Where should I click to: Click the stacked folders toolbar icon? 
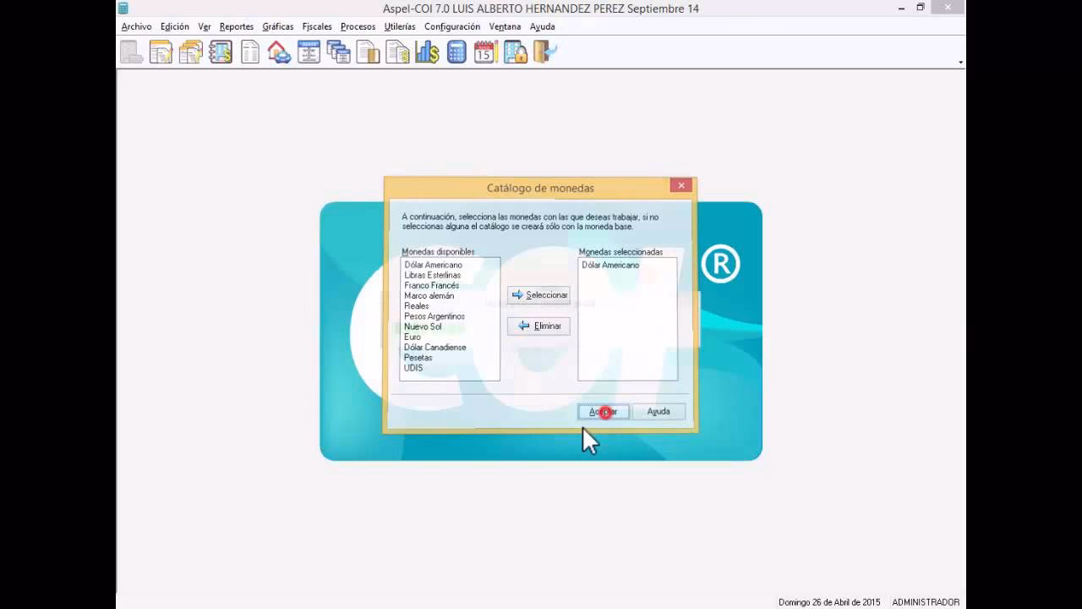[191, 52]
